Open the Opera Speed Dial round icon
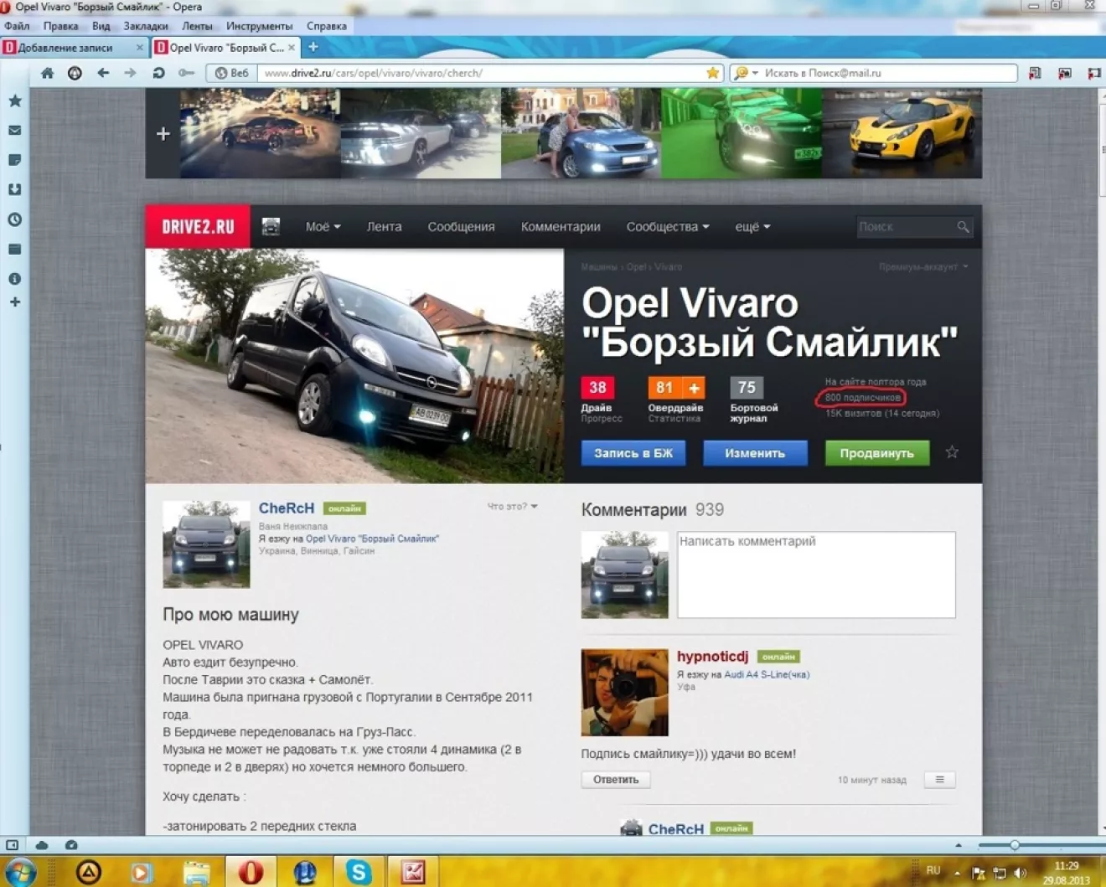 click(75, 73)
